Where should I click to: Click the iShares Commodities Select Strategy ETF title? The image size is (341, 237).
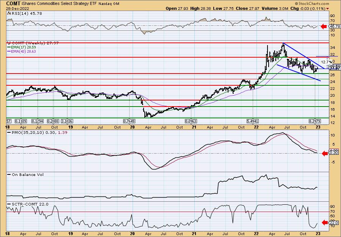[x=59, y=4]
